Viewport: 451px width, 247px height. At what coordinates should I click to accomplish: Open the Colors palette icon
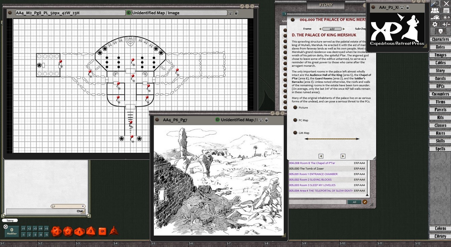[435, 18]
